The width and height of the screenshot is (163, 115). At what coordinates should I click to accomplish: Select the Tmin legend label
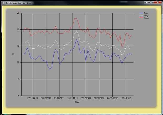pos(146,13)
